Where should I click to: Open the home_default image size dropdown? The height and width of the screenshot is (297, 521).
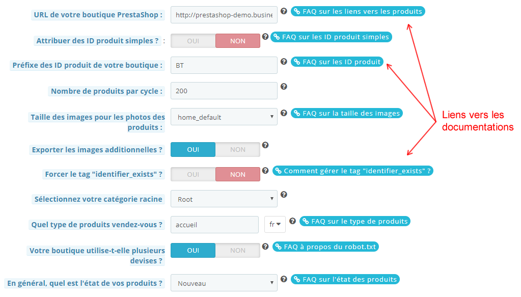224,117
